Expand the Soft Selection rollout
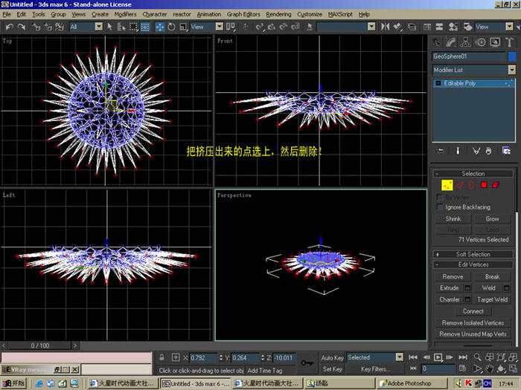 click(473, 254)
